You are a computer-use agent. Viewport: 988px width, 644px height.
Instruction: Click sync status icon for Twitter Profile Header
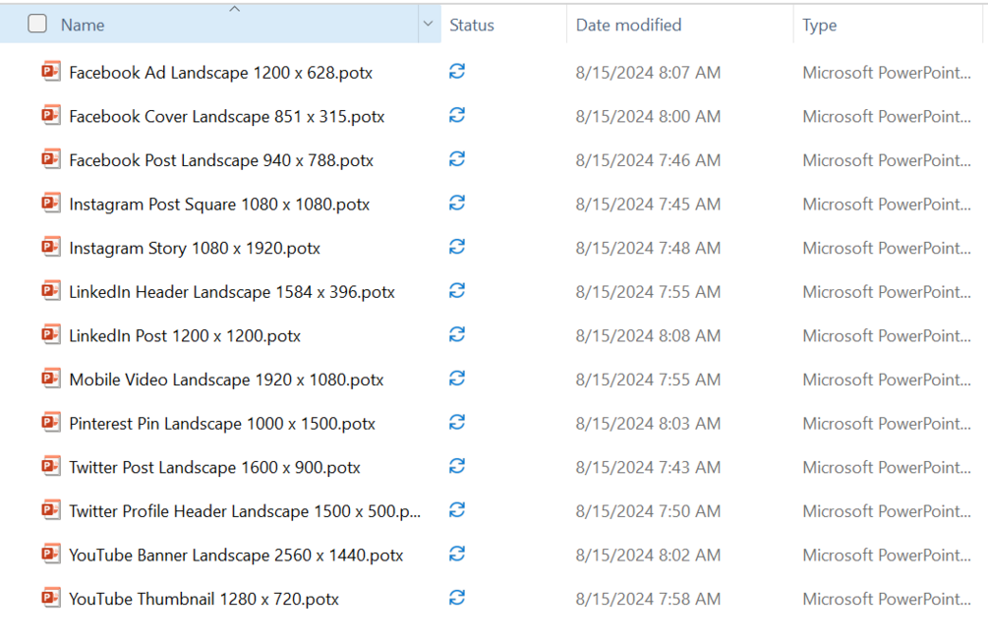(457, 509)
